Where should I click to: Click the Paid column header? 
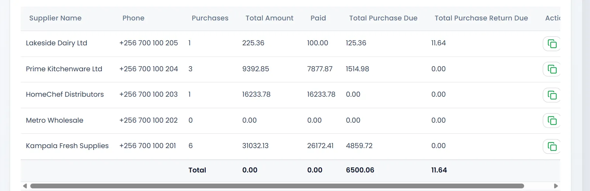click(318, 18)
